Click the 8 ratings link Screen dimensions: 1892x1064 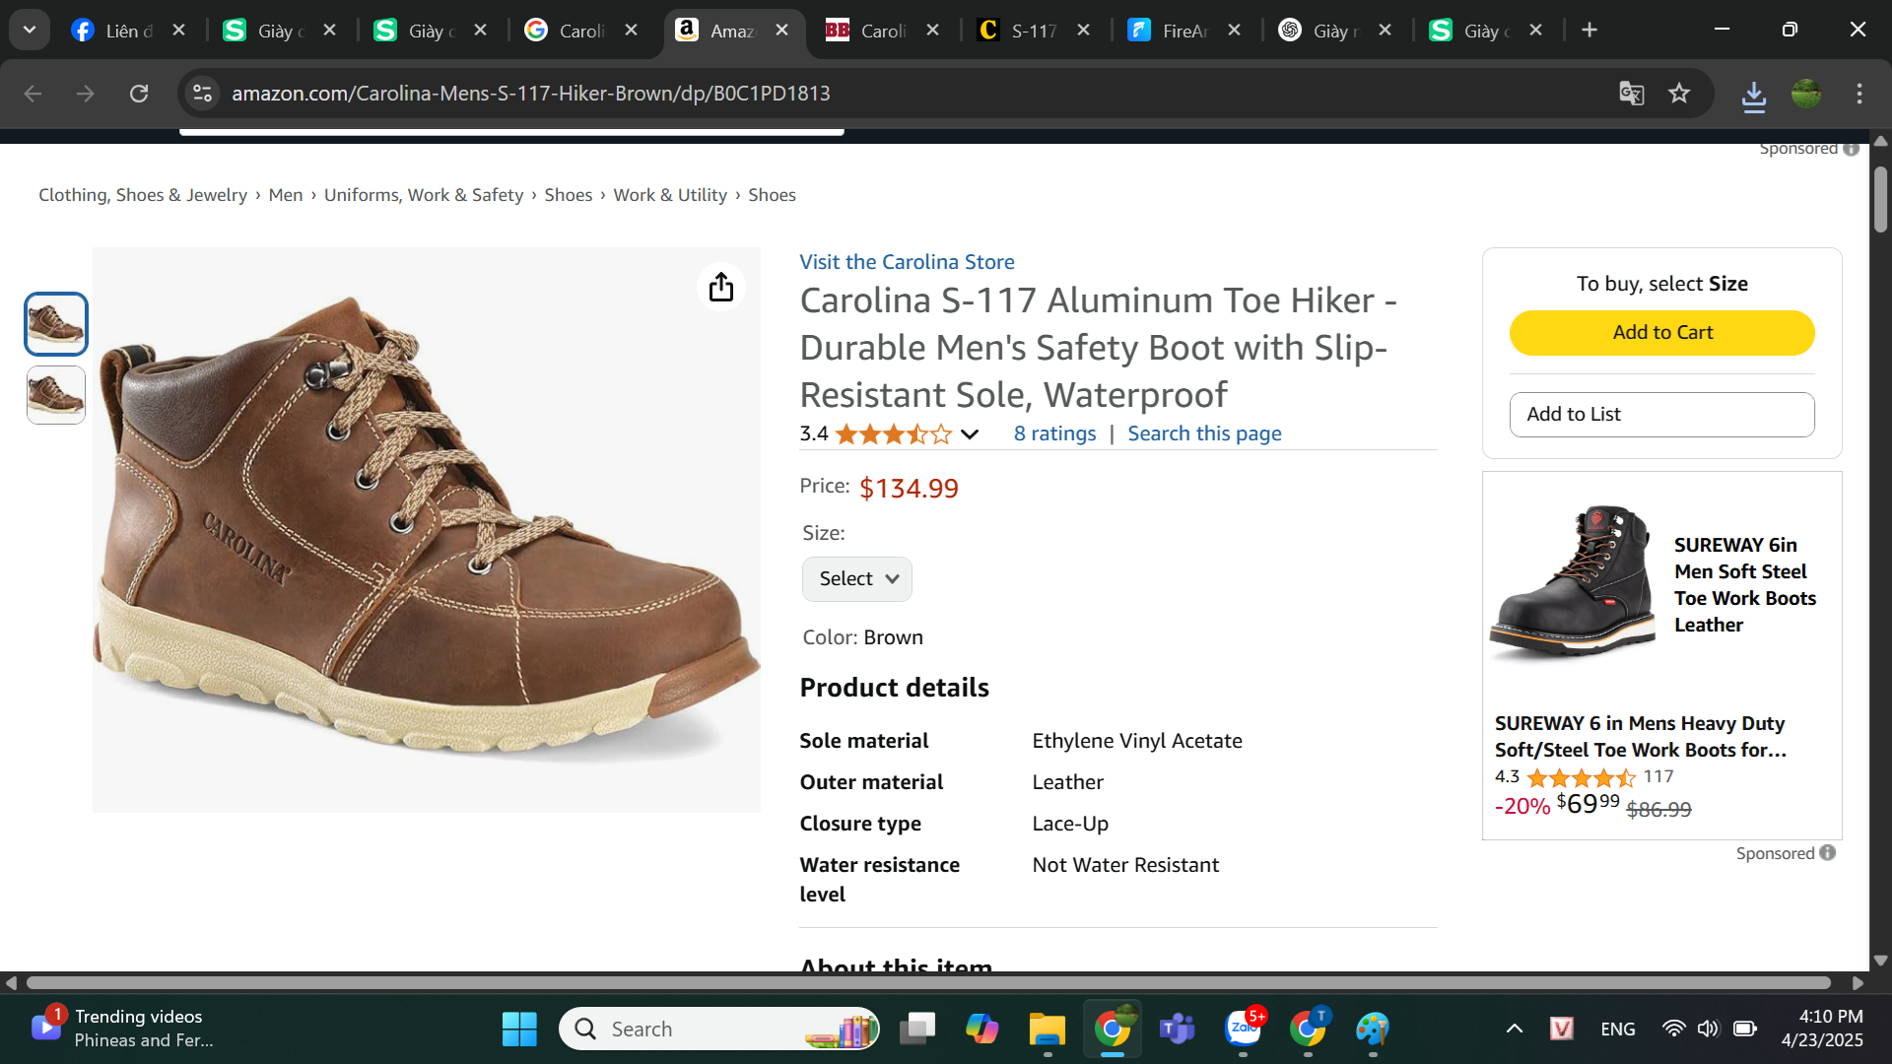pyautogui.click(x=1054, y=433)
